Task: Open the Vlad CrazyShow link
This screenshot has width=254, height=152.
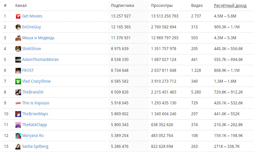Action: tap(36, 81)
